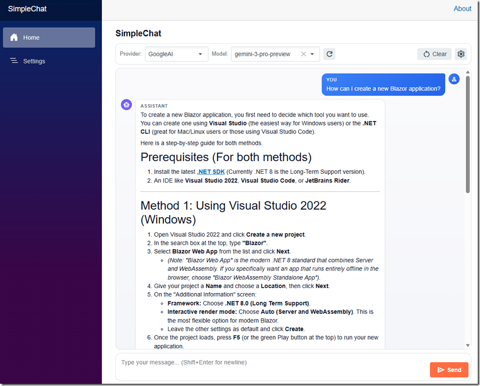Image resolution: width=480 pixels, height=386 pixels.
Task: Click the ASSISTANT label in the response
Action: coord(154,106)
